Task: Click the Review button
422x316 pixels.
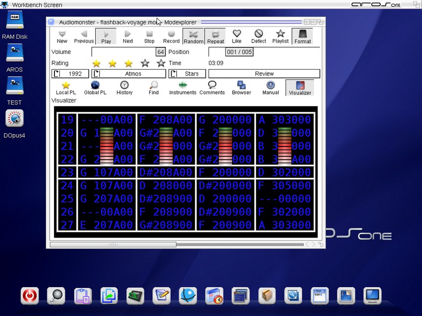Action: tap(264, 74)
